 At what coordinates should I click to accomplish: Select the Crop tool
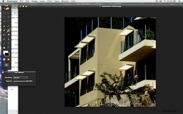4,22
